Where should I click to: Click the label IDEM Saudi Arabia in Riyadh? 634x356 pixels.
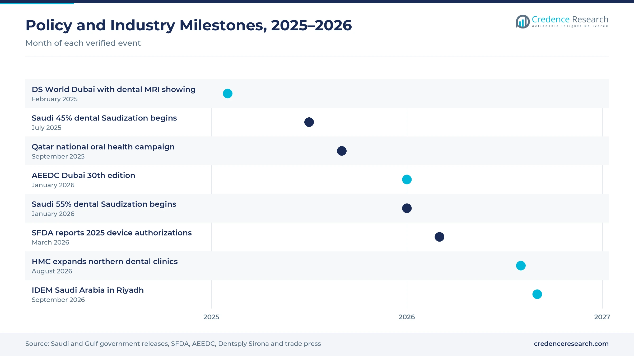click(88, 290)
